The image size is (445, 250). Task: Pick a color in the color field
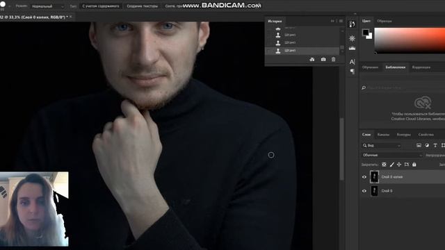410,40
